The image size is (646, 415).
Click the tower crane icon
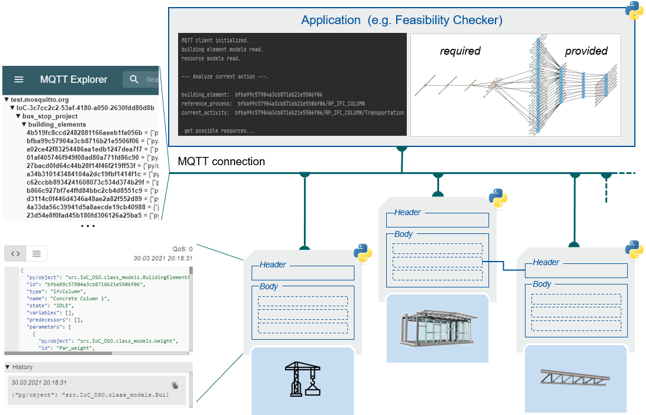tap(303, 379)
